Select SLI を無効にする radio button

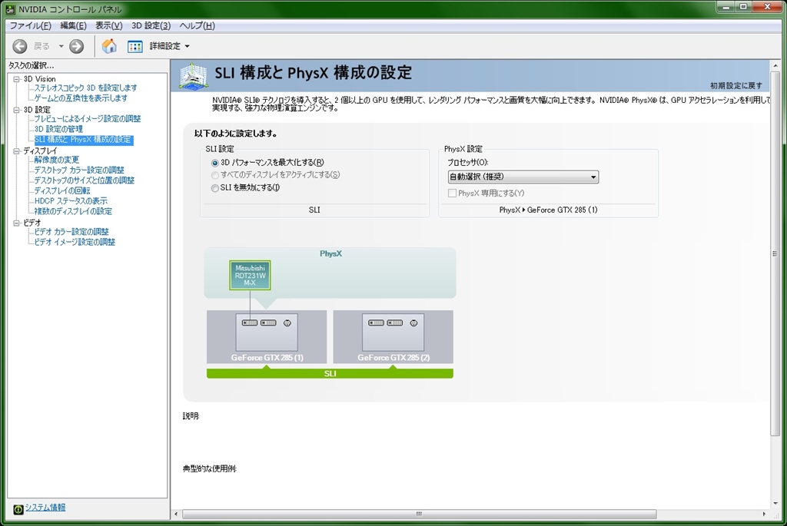click(215, 188)
